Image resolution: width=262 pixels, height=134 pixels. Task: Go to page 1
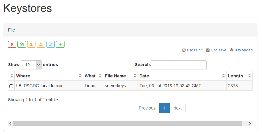click(x=164, y=108)
